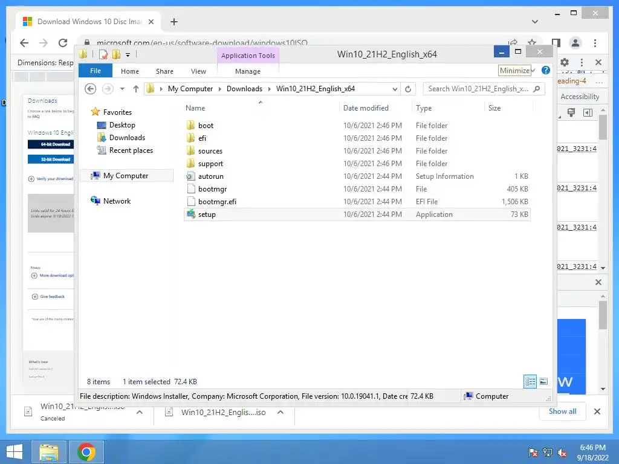This screenshot has height=464, width=619.
Task: Open menu for second ISO download item
Action: 280,412
